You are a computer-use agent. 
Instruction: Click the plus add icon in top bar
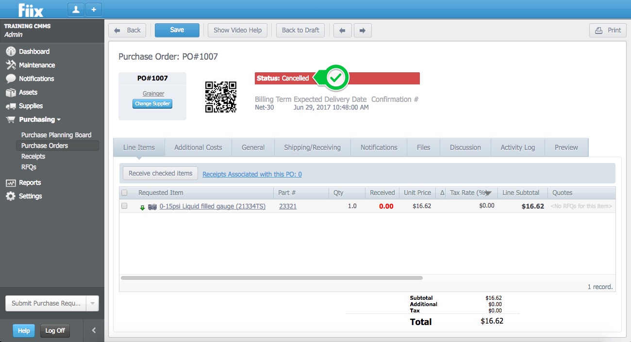click(94, 9)
